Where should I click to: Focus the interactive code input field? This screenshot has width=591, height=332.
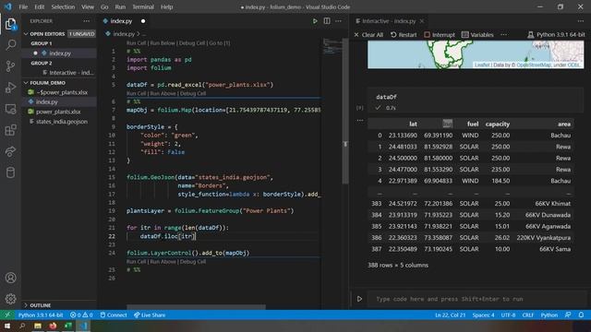coord(476,299)
